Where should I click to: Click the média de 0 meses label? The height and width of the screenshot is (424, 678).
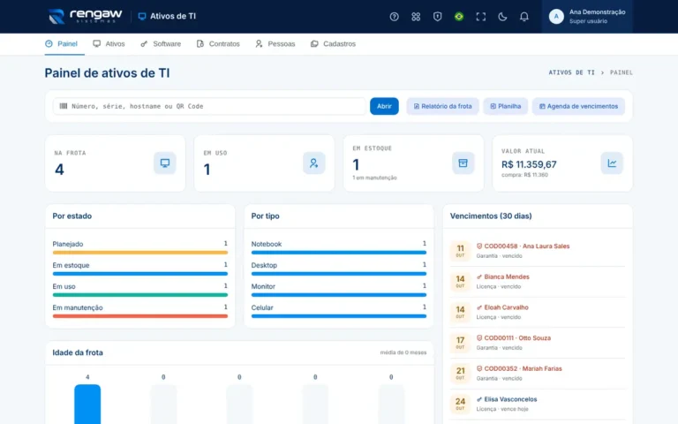coord(403,352)
